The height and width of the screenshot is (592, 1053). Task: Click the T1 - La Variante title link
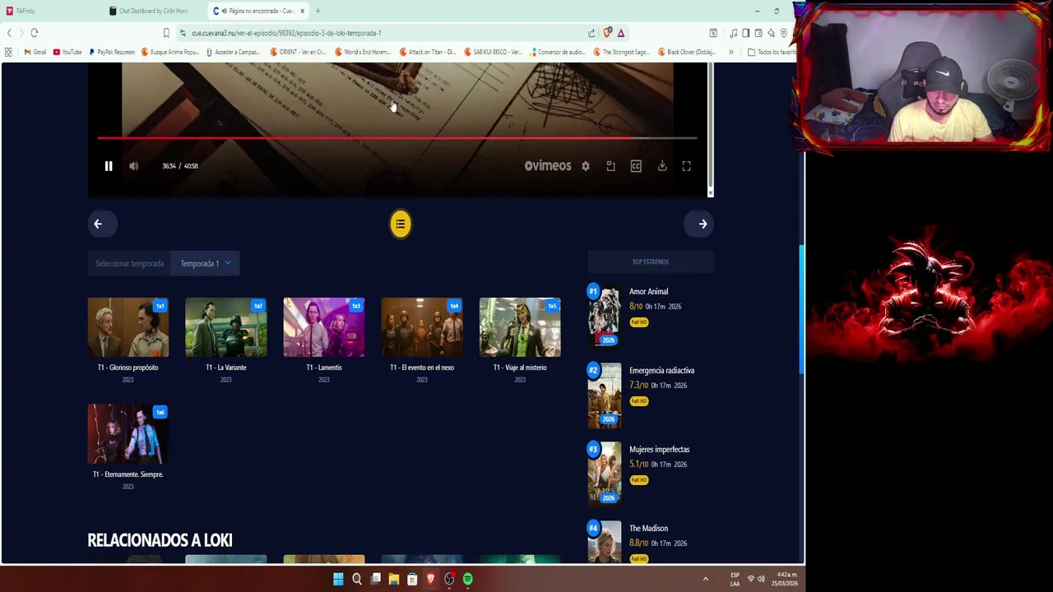coord(226,368)
